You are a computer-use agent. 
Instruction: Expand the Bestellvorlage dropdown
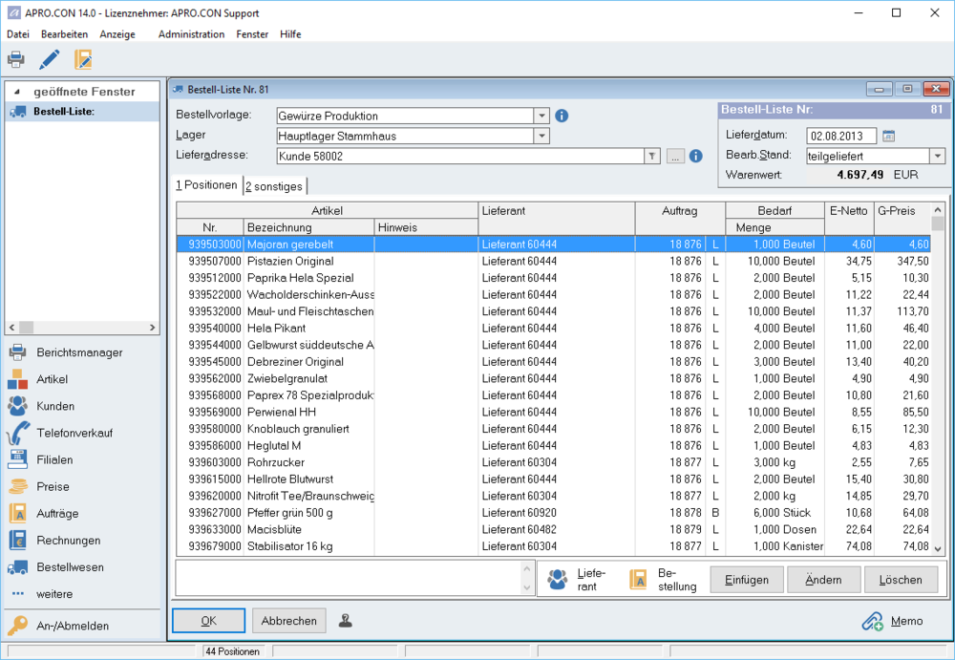(541, 116)
